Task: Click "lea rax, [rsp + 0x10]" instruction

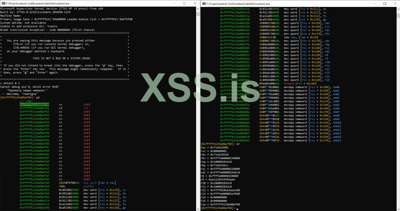Action: [302, 37]
